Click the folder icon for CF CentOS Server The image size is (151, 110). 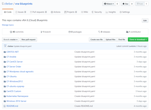[x=5, y=62]
